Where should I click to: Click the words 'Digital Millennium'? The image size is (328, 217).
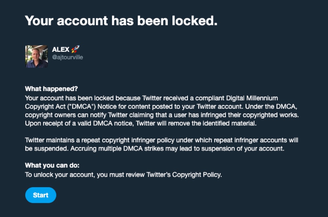[252, 98]
